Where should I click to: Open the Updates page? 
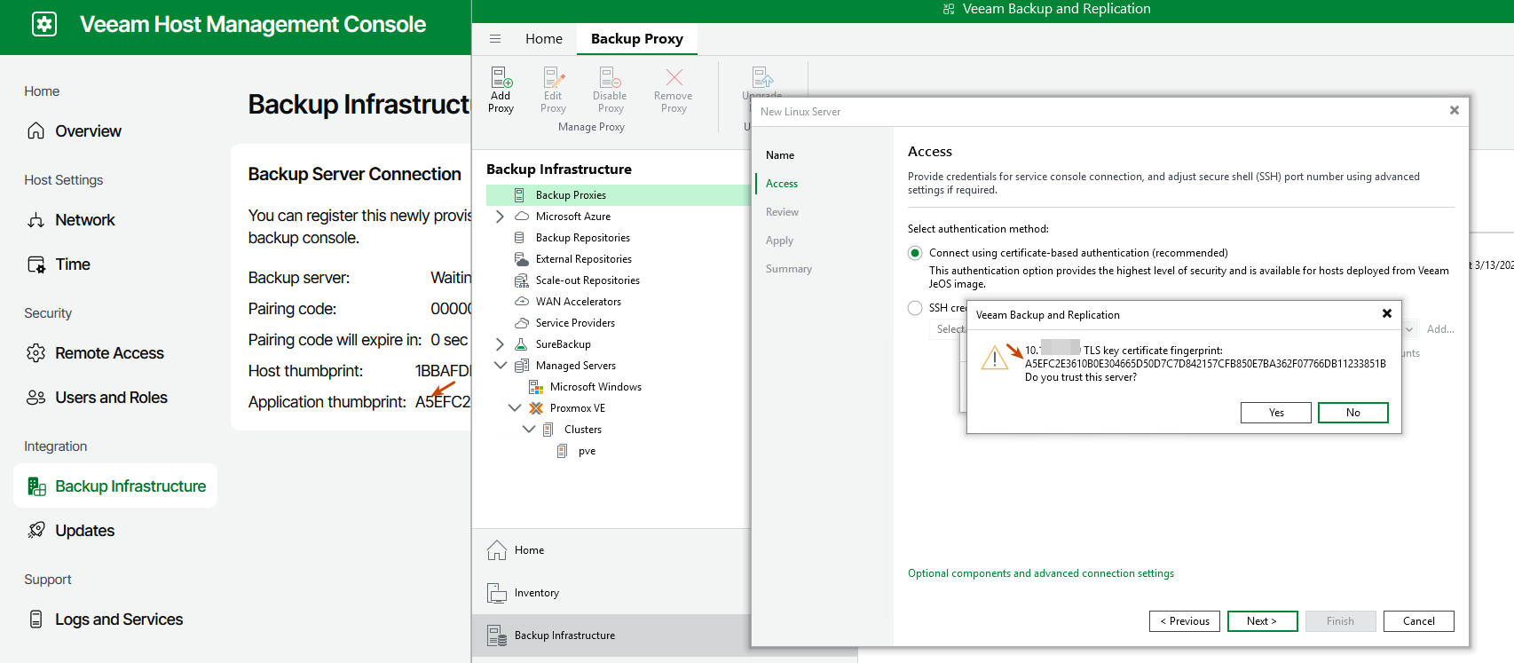(71, 530)
